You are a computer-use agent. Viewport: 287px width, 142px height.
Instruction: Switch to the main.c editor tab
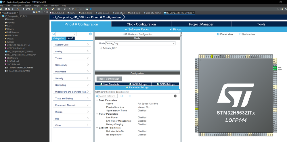coord(71,13)
